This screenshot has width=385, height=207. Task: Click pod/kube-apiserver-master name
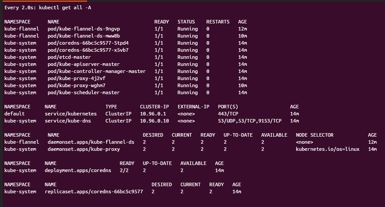84,64
